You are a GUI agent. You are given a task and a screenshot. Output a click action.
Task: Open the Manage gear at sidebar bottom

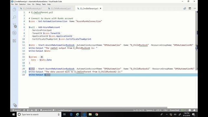[15, 105]
